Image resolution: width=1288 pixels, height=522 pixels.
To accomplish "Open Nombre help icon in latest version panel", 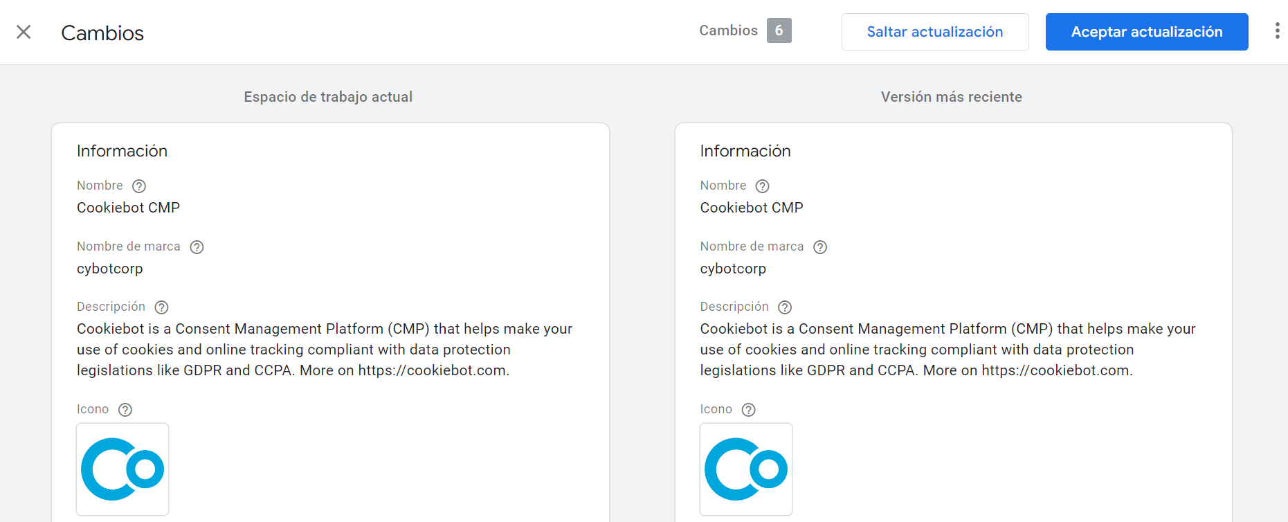I will tap(763, 186).
